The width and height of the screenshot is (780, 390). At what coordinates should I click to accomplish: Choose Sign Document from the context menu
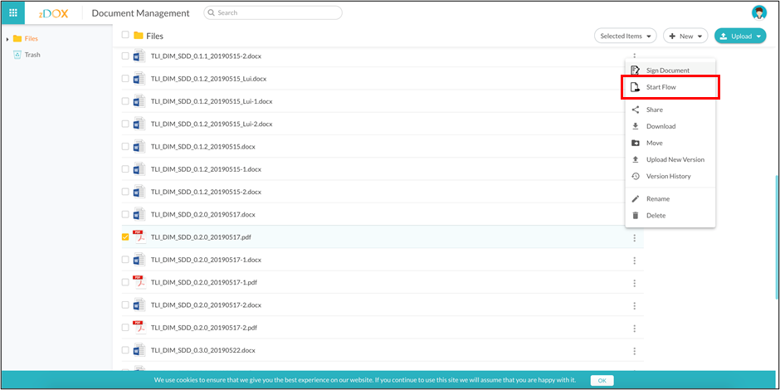pyautogui.click(x=670, y=71)
